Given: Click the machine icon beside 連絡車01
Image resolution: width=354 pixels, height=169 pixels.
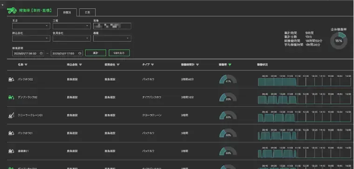Looking at the screenshot, I should pos(11,151).
